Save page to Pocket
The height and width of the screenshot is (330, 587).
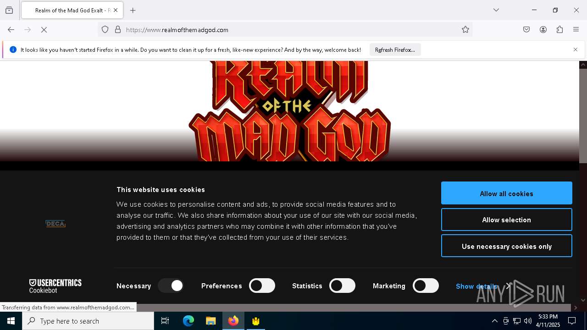[x=526, y=30]
